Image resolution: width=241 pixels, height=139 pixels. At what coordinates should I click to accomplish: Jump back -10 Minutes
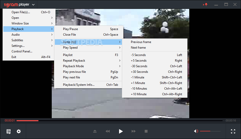pyautogui.click(x=155, y=89)
